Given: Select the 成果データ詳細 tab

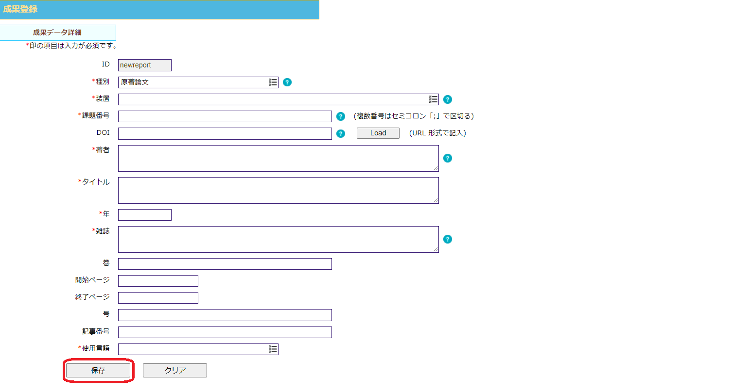Looking at the screenshot, I should pyautogui.click(x=57, y=33).
